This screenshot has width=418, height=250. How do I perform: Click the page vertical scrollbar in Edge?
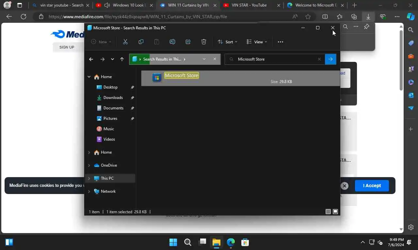click(401, 60)
